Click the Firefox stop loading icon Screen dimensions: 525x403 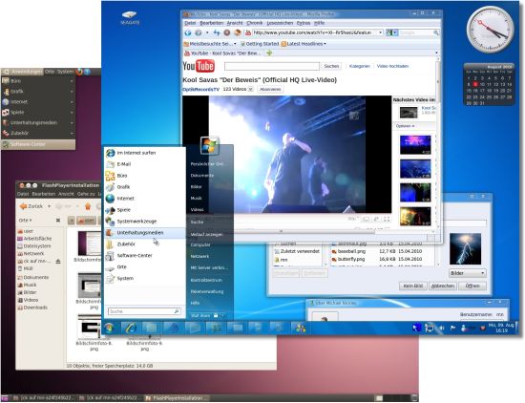(x=227, y=32)
